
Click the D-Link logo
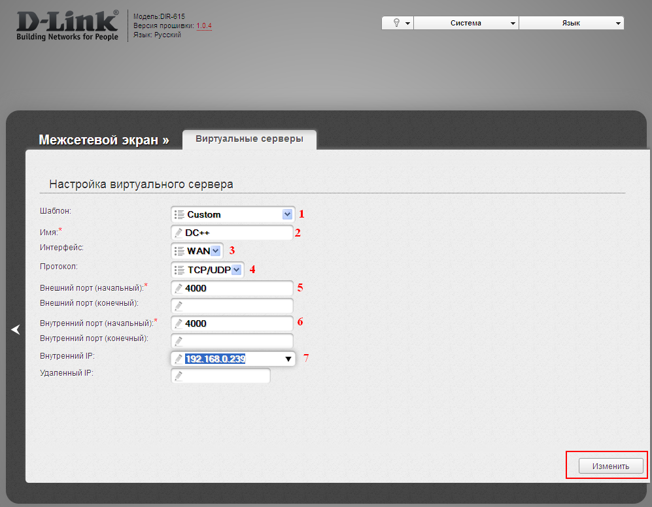[67, 25]
